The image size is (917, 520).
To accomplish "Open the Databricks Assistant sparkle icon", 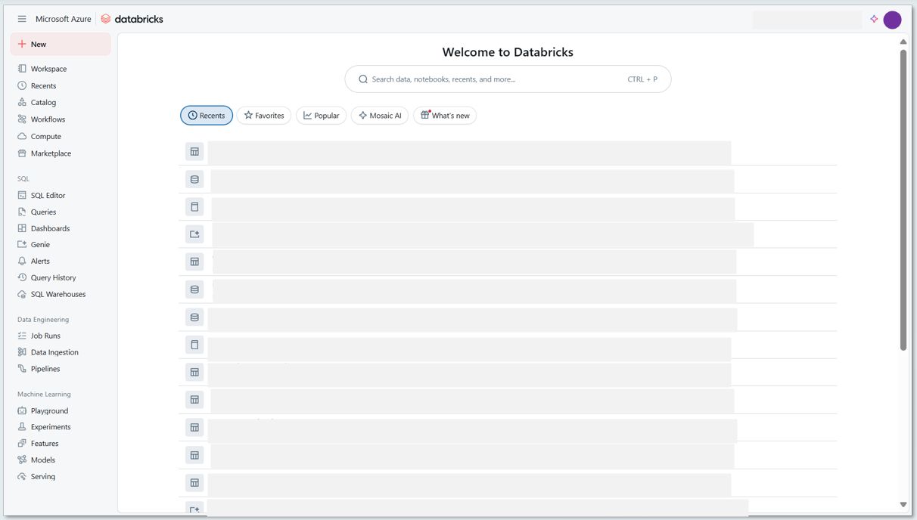I will pos(874,20).
